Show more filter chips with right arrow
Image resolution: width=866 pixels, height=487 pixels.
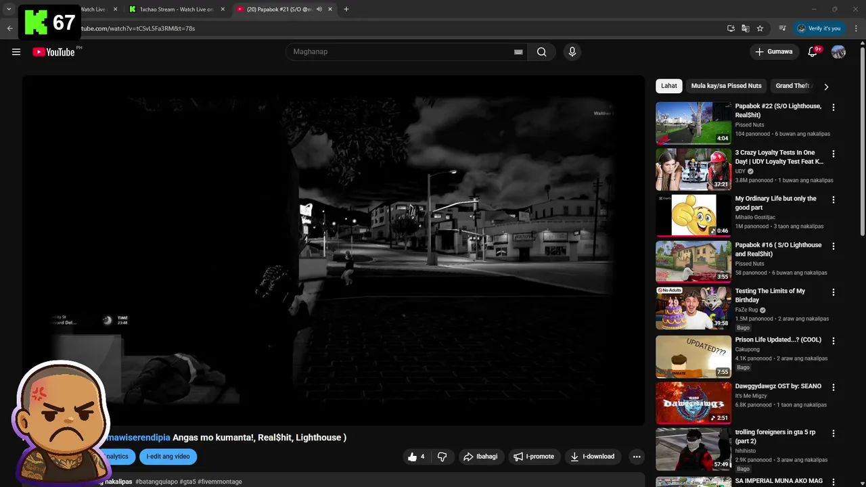[826, 87]
